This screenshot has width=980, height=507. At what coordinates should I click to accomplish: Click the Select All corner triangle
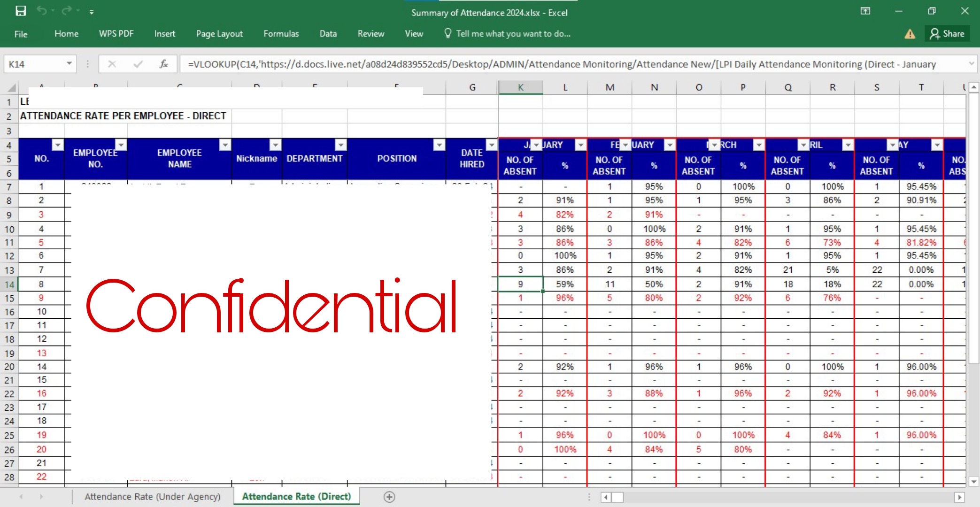[12, 88]
